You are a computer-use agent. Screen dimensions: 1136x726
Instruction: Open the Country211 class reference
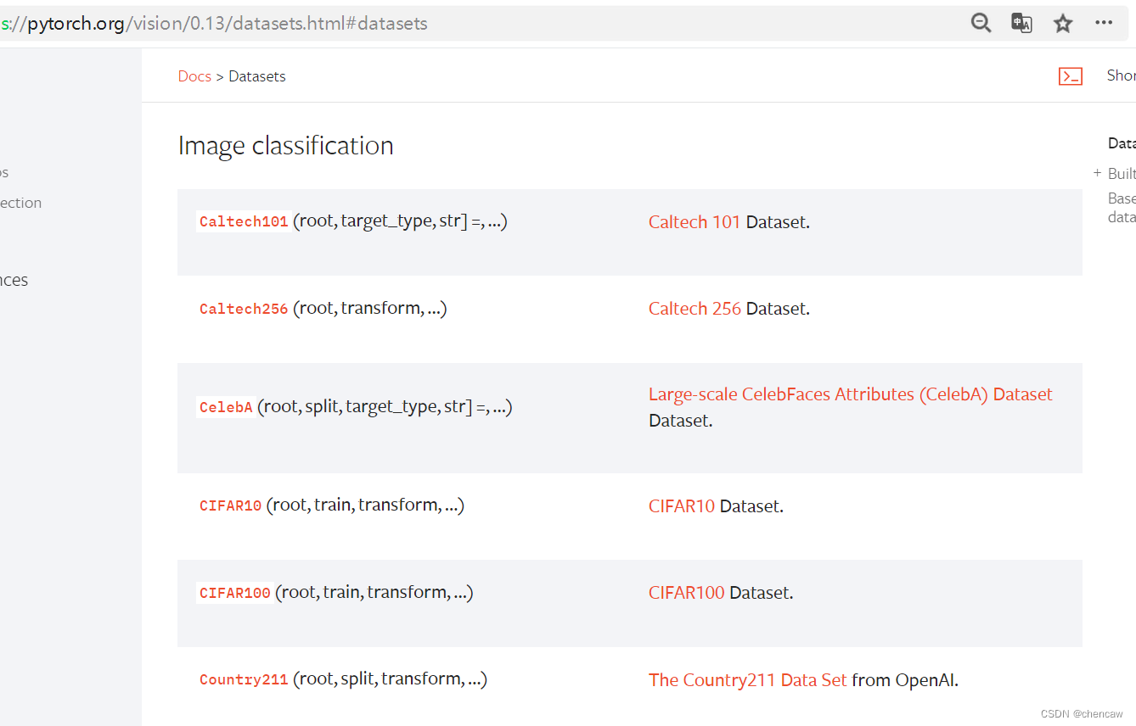(244, 679)
